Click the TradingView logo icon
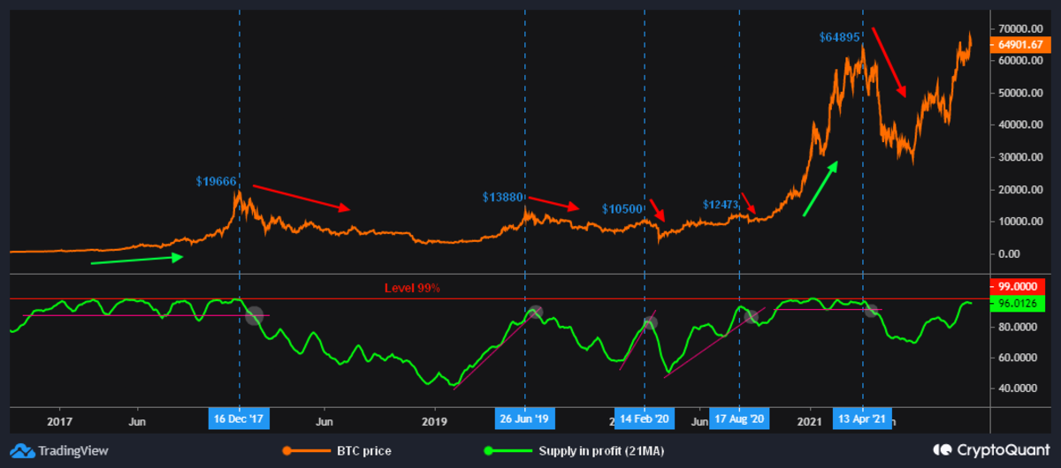This screenshot has height=468, width=1061. [23, 450]
